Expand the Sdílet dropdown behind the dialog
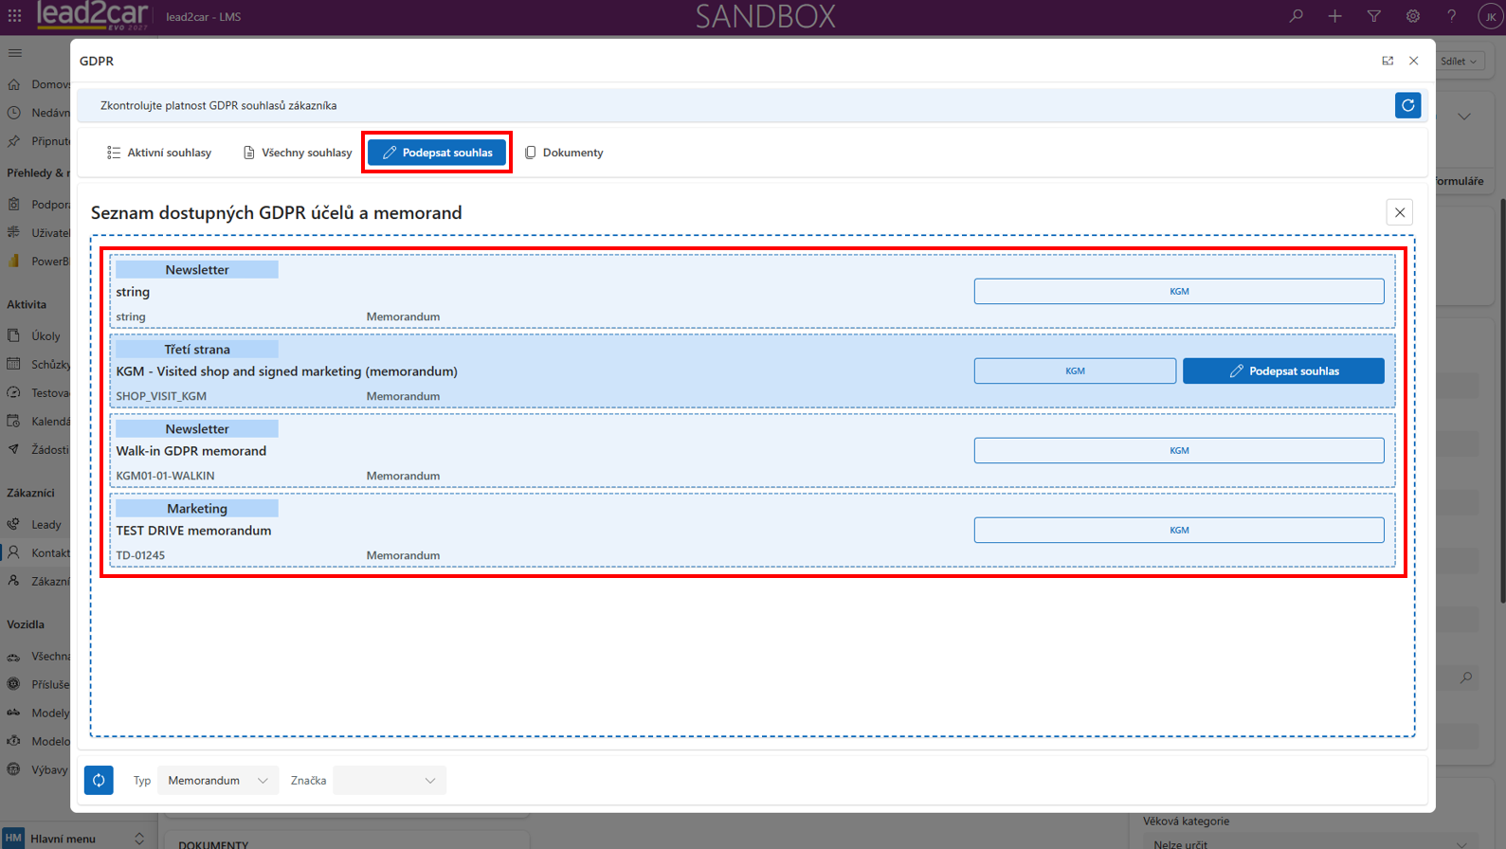The height and width of the screenshot is (849, 1506). tap(1459, 61)
